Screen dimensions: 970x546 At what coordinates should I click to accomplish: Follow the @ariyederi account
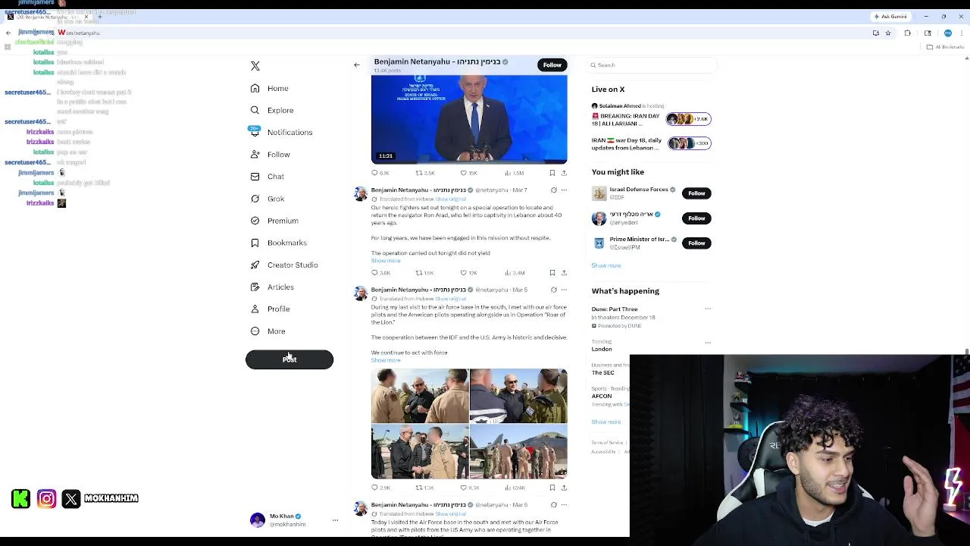[x=696, y=218]
